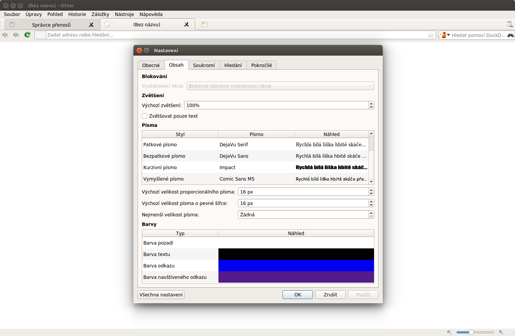
Task: Click the search binoculars icon
Action: pyautogui.click(x=510, y=35)
